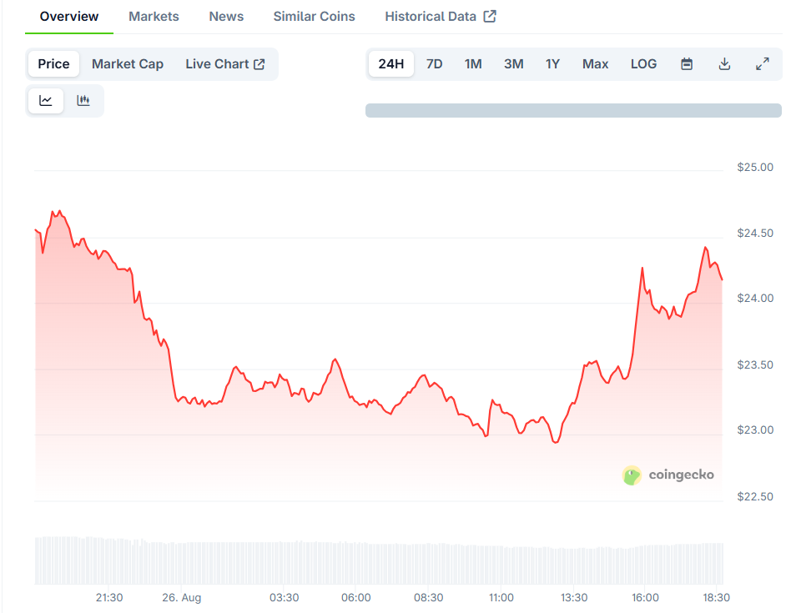Click the CoinGecko watermark logo

click(668, 475)
